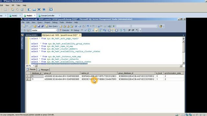Open the SSMS Query menu
Image resolution: width=207 pixels, height=116 pixels.
pyautogui.click(x=40, y=23)
